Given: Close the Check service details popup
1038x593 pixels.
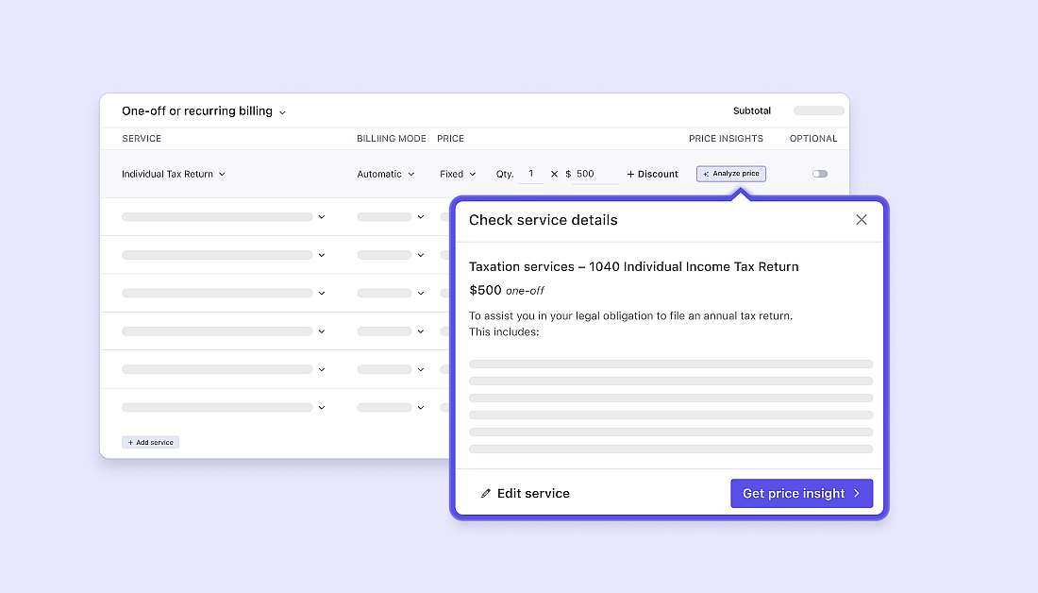Looking at the screenshot, I should pyautogui.click(x=861, y=220).
